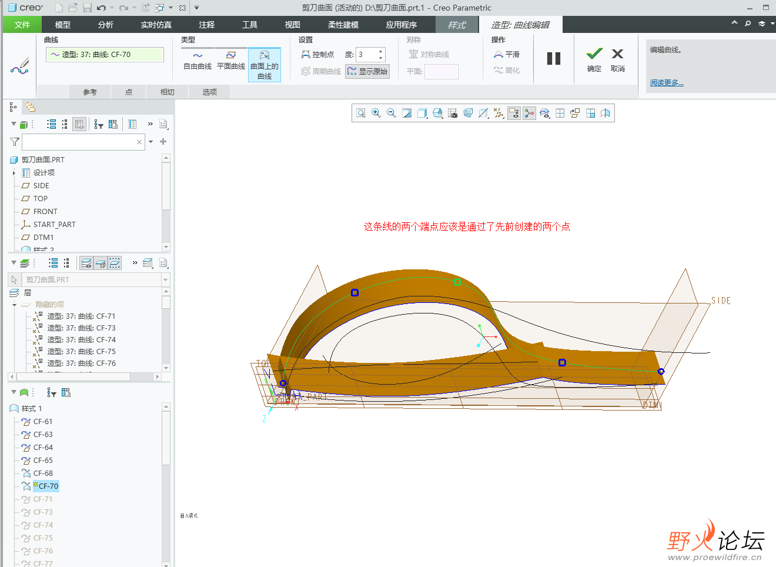Confirm with the green check (确定)
The width and height of the screenshot is (776, 567).
[x=594, y=59]
